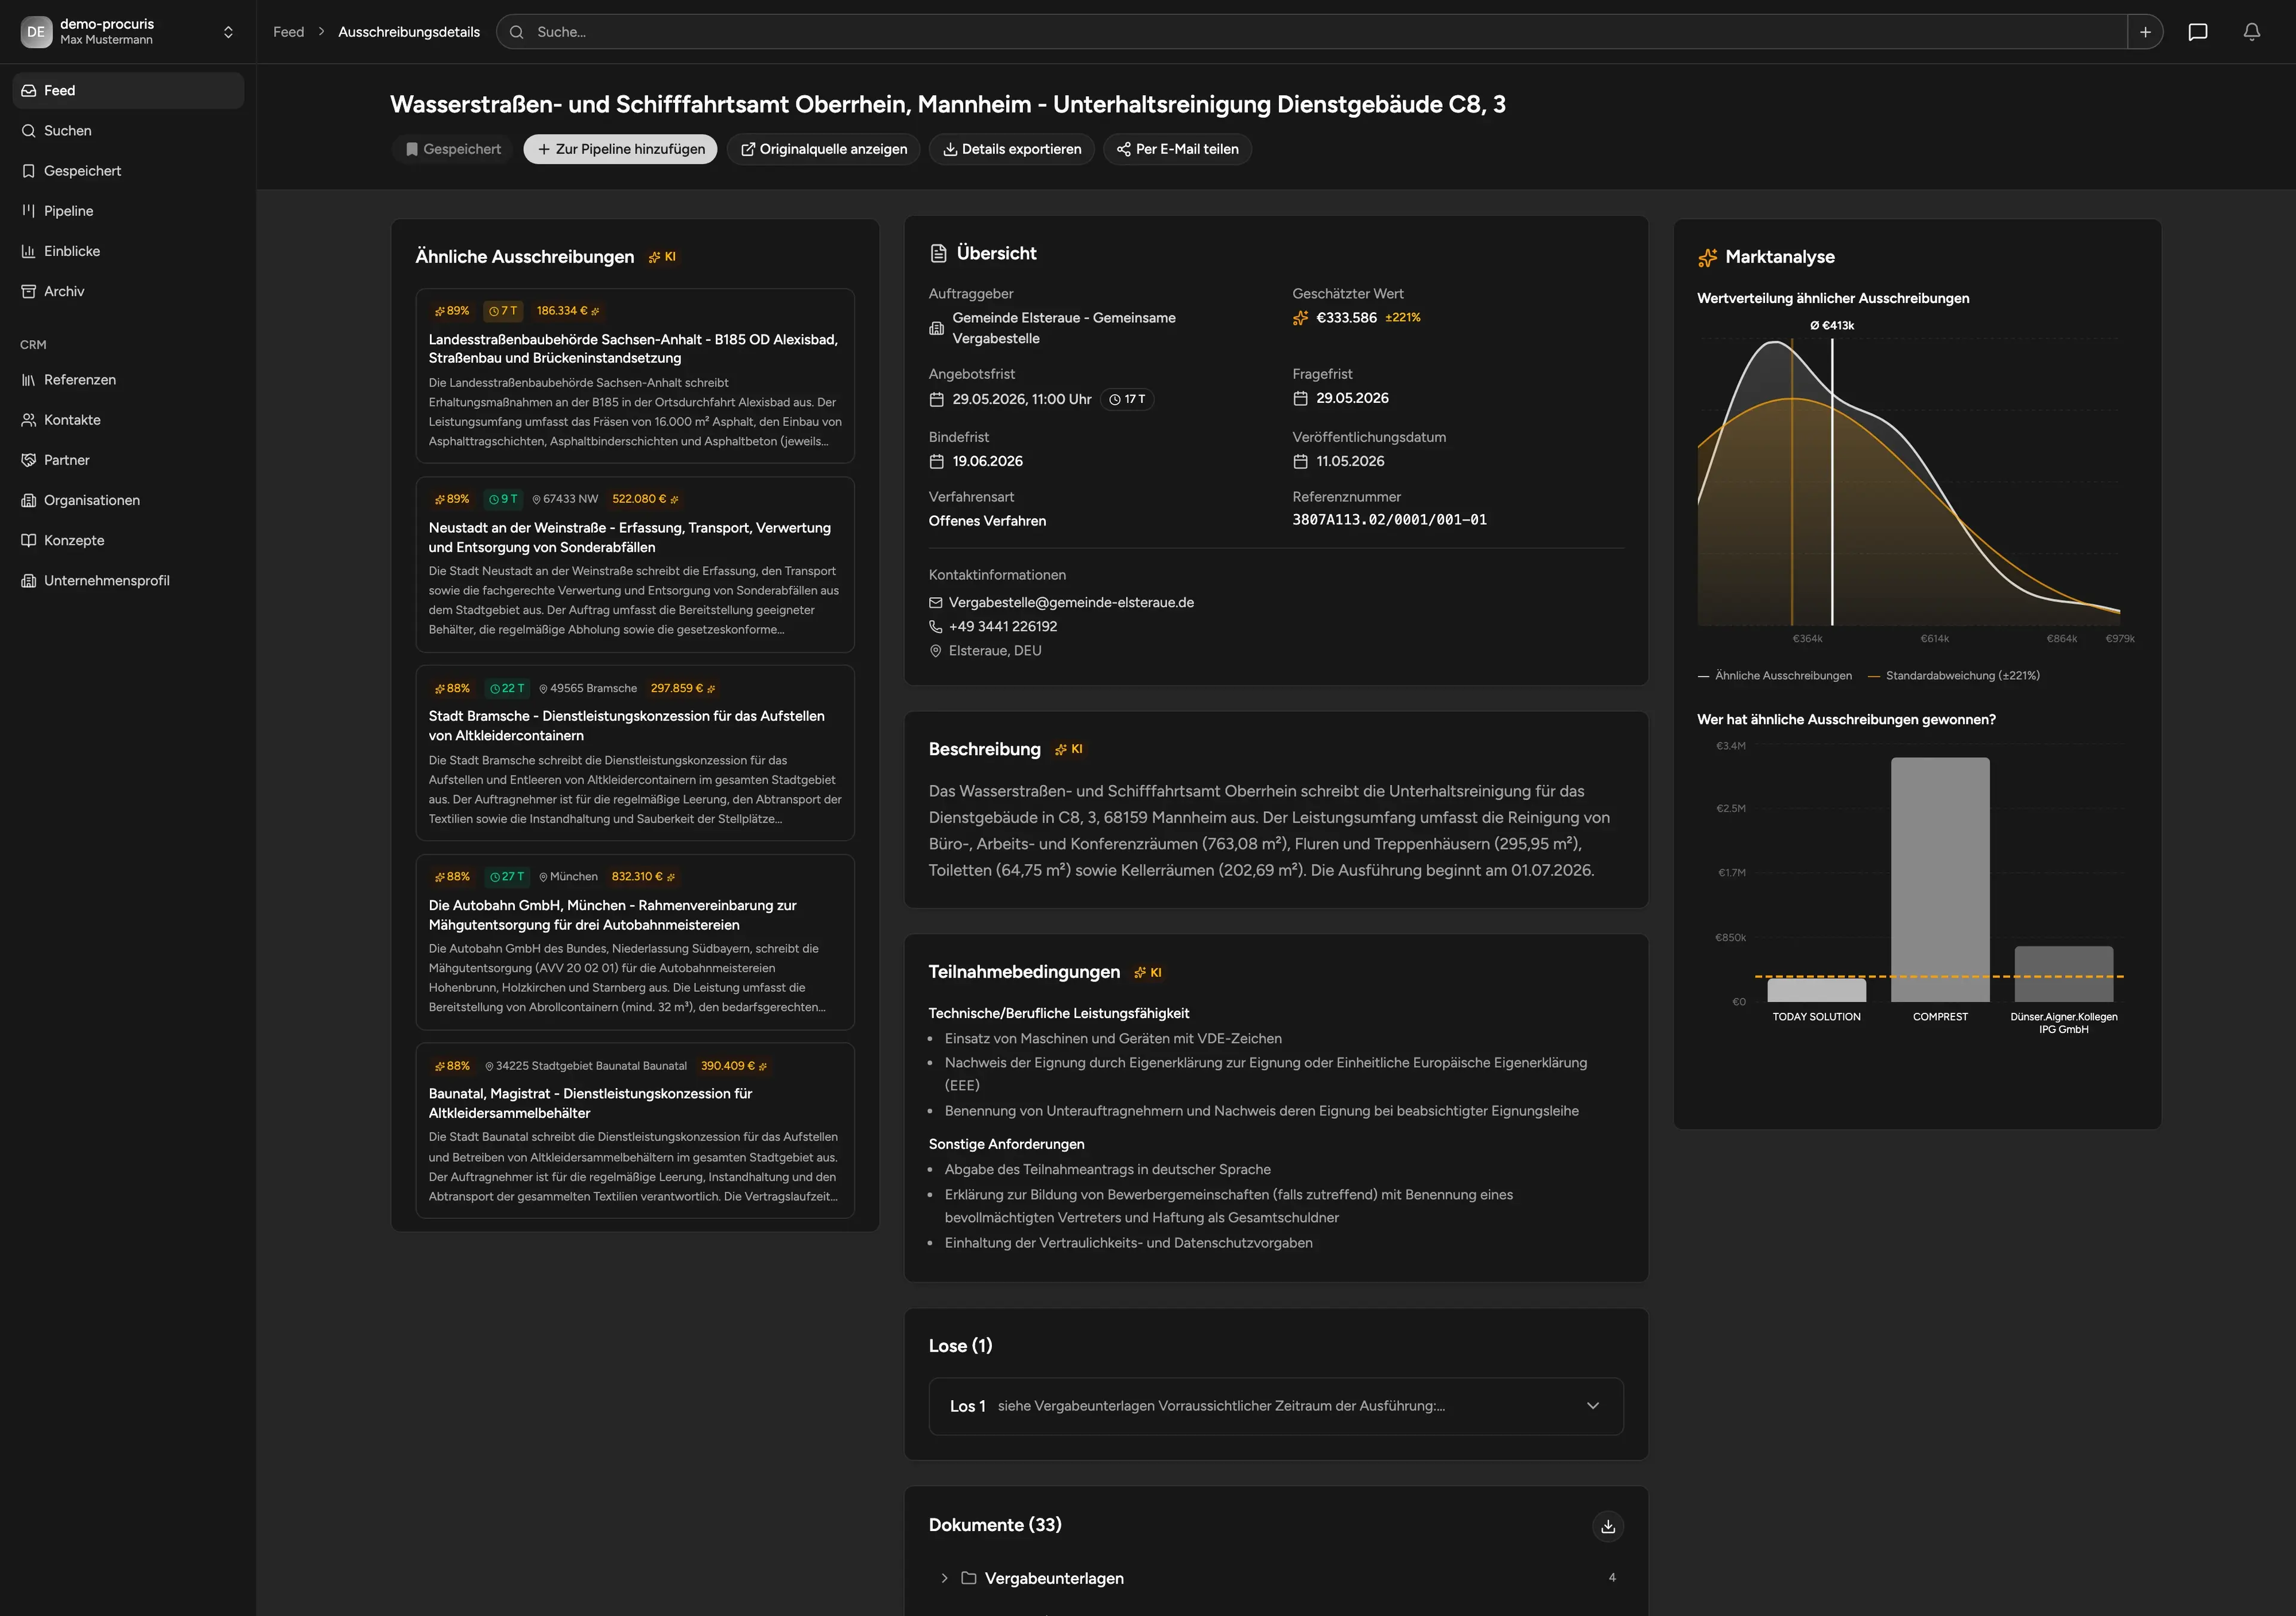Open notifications bell icon
This screenshot has height=1616, width=2296.
[2251, 32]
